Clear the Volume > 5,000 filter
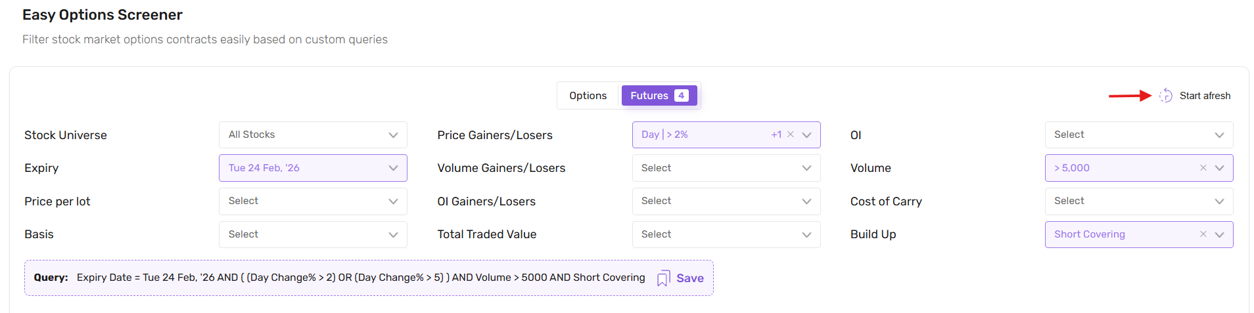Screen dimensions: 1254x313 1203,168
